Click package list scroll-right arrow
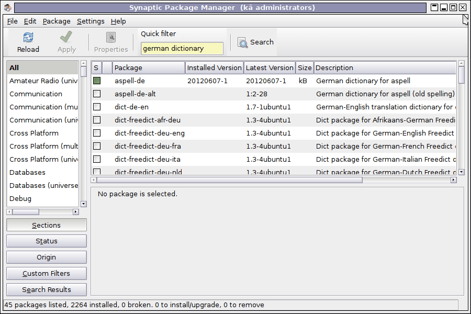The height and width of the screenshot is (314, 471). [x=454, y=180]
